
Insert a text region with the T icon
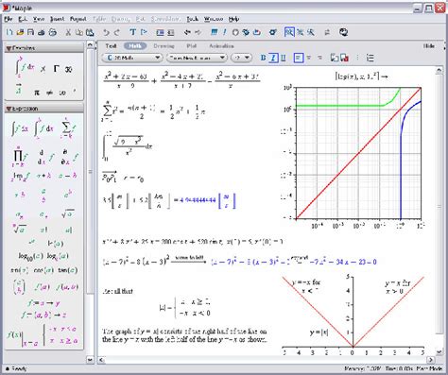tap(132, 32)
